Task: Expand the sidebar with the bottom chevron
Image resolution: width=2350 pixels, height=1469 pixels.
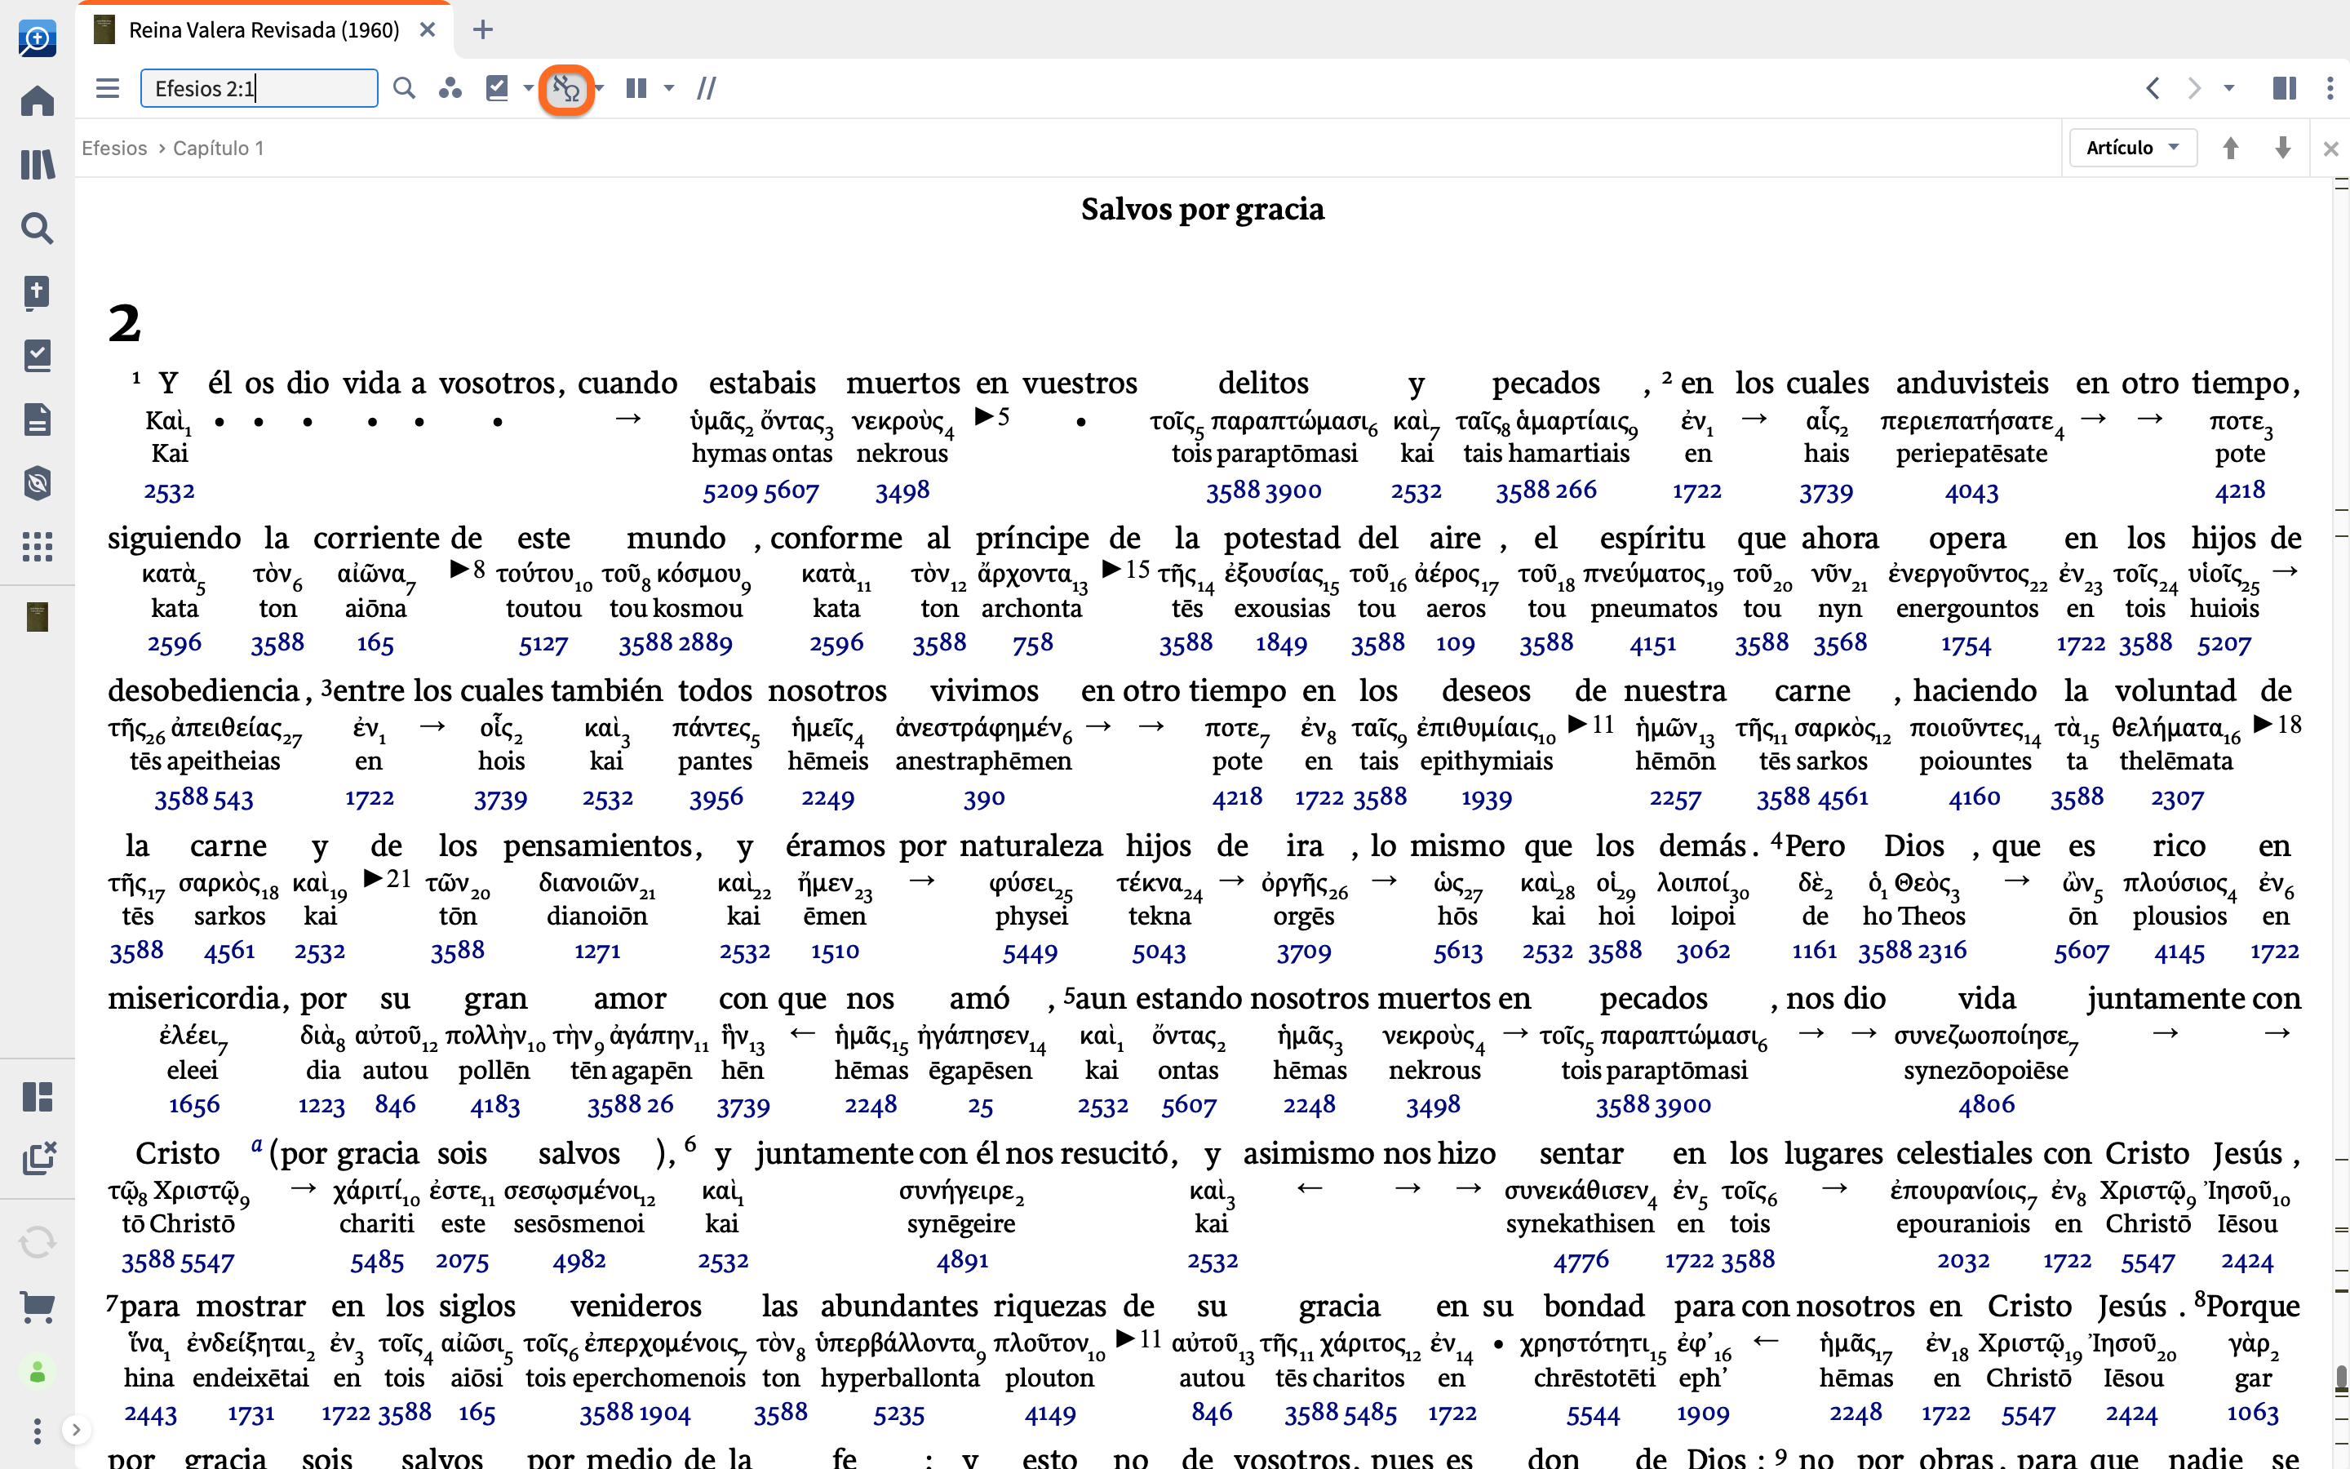Action: 76,1429
